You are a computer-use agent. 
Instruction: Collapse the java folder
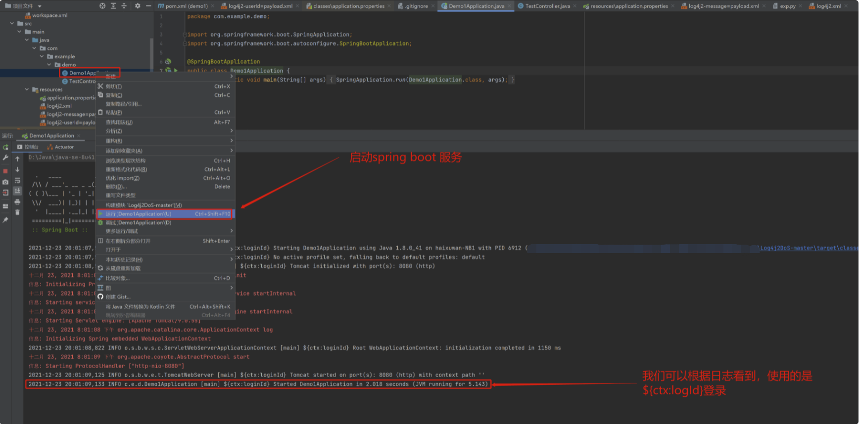27,40
